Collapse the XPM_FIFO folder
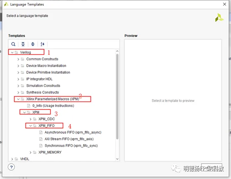231x179 pixels. tap(30, 126)
